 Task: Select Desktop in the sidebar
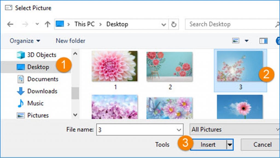click(38, 67)
